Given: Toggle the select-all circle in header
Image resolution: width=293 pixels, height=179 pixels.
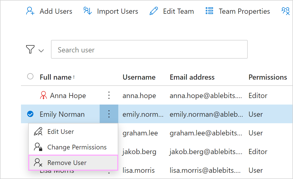Looking at the screenshot, I should coord(30,76).
